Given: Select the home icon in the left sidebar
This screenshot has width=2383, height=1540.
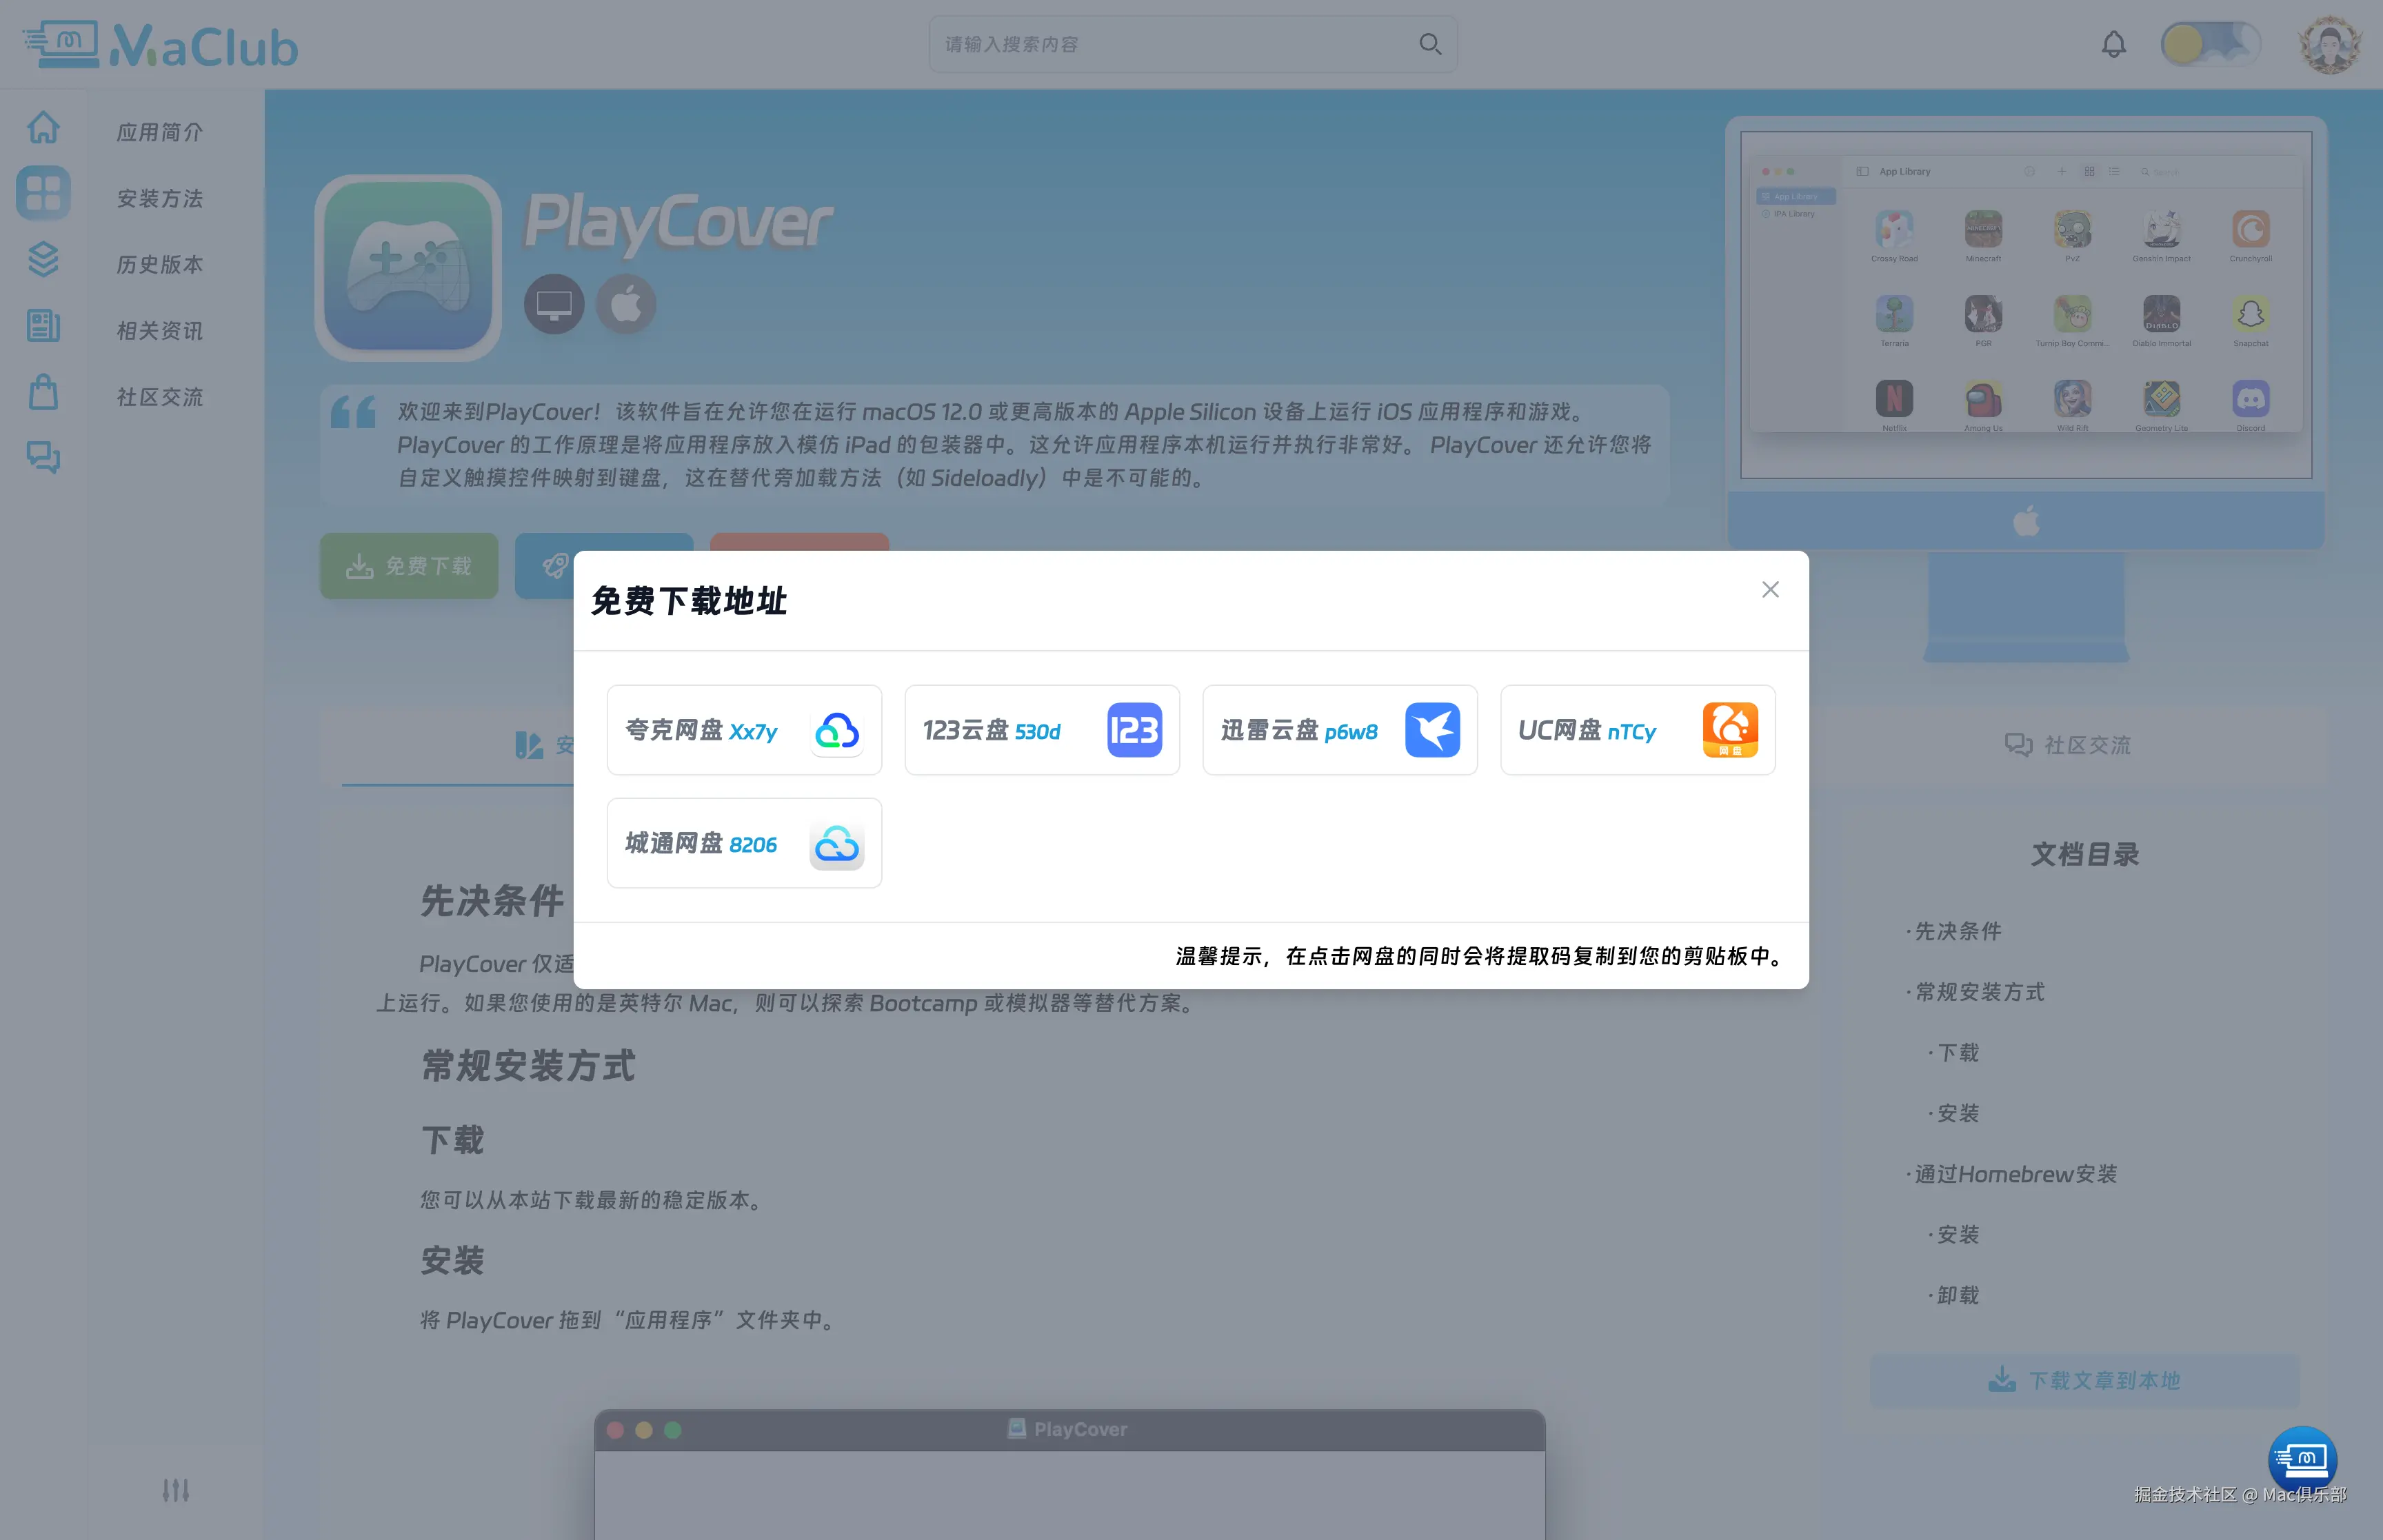Looking at the screenshot, I should pos(43,127).
